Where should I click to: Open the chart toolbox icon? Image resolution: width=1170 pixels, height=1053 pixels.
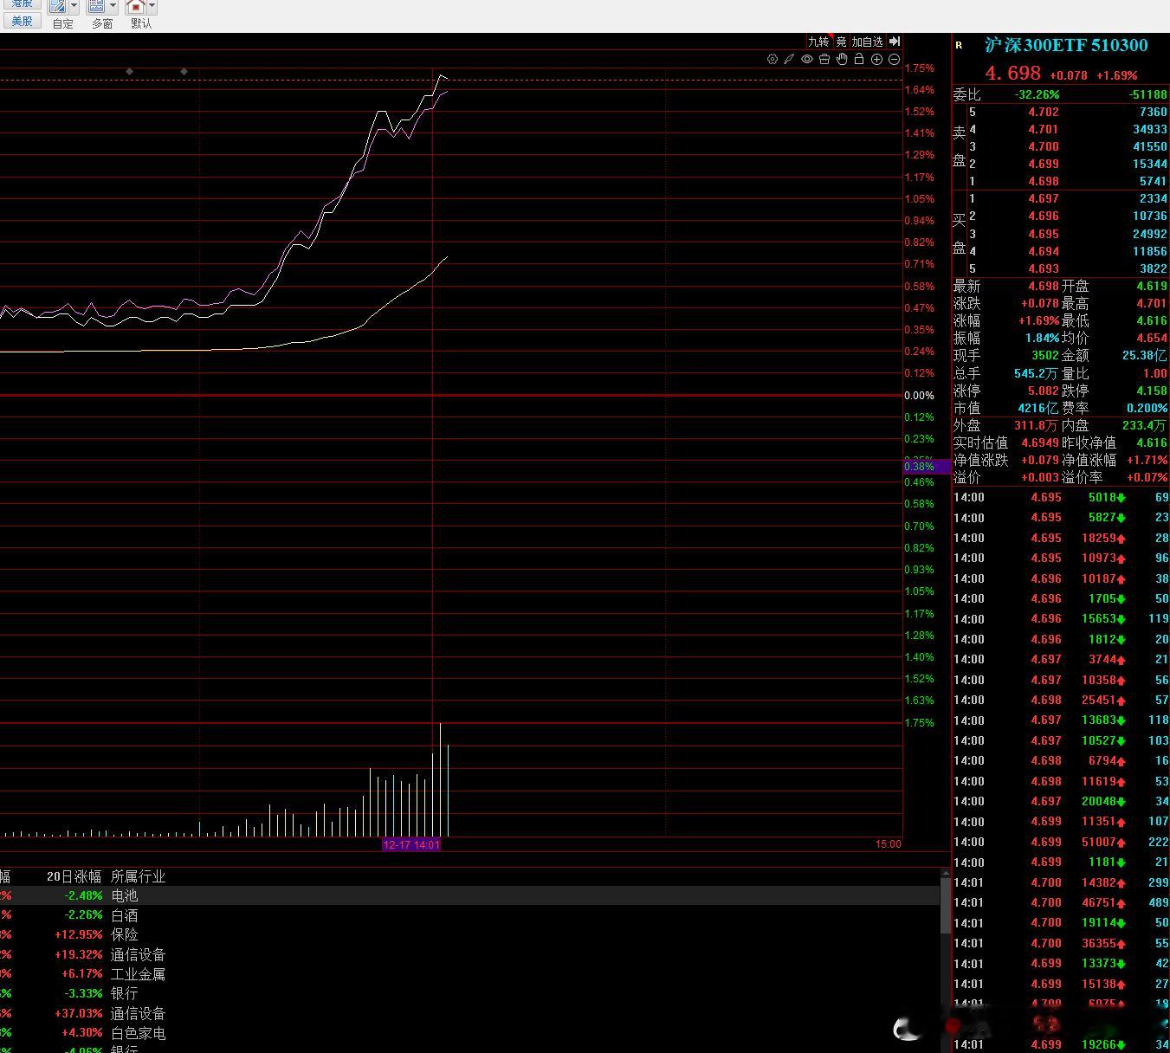824,59
